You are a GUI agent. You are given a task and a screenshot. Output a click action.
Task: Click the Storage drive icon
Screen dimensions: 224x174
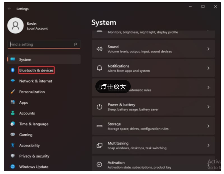tap(99, 126)
